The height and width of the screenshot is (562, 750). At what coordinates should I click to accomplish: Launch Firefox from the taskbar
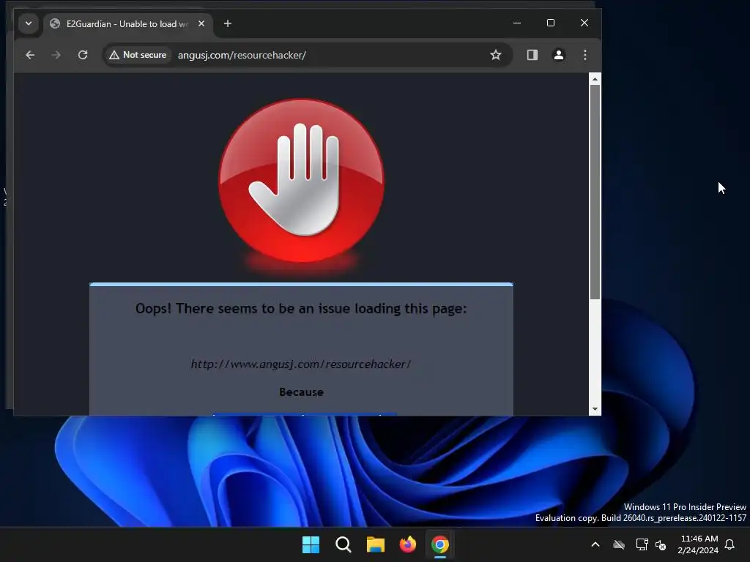pyautogui.click(x=407, y=544)
